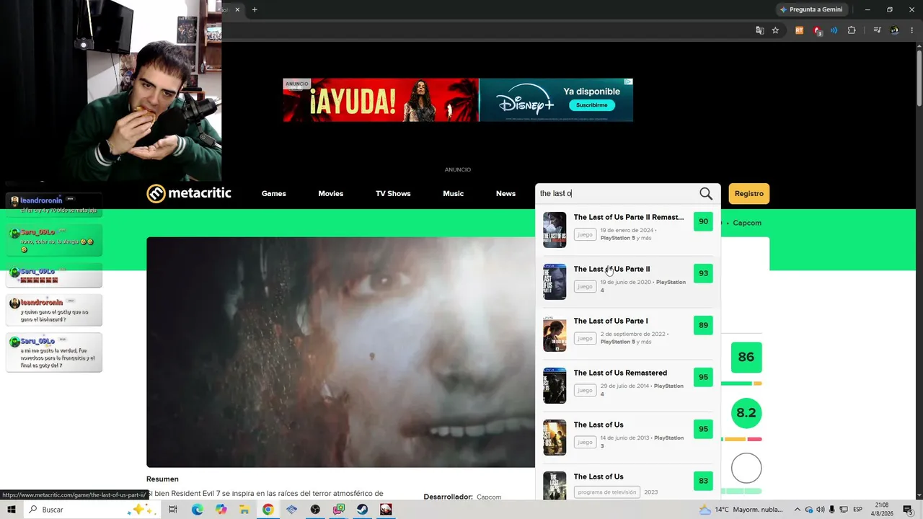Open the red game icon in taskbar
Screen dimensions: 923x519
point(387,510)
